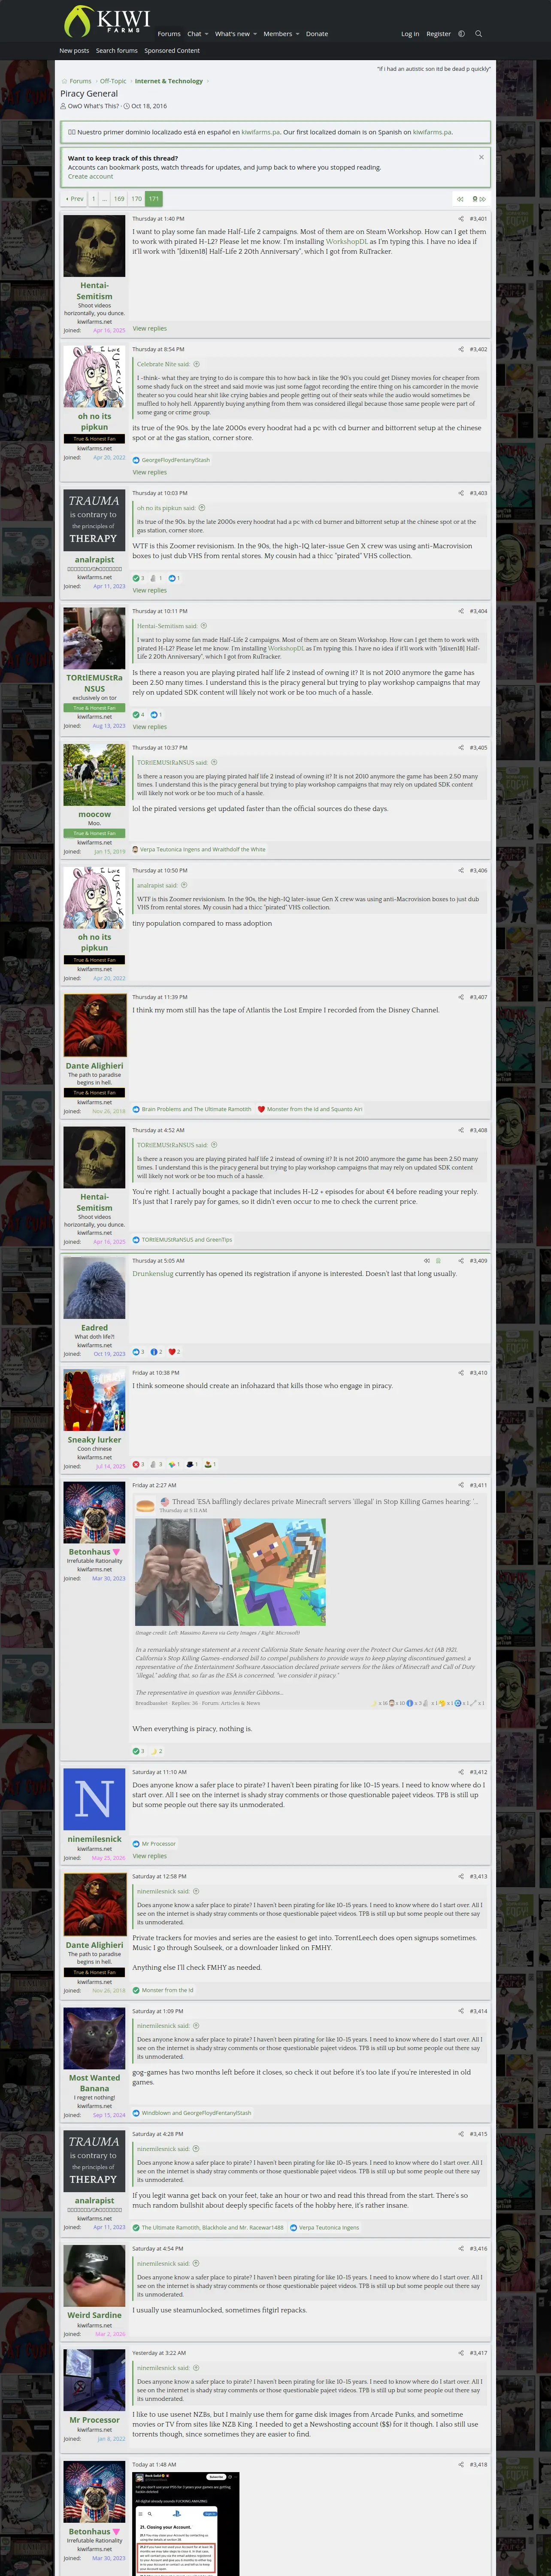Open username Dante Alighieri on post #3,407
551x2576 pixels.
[x=94, y=1066]
